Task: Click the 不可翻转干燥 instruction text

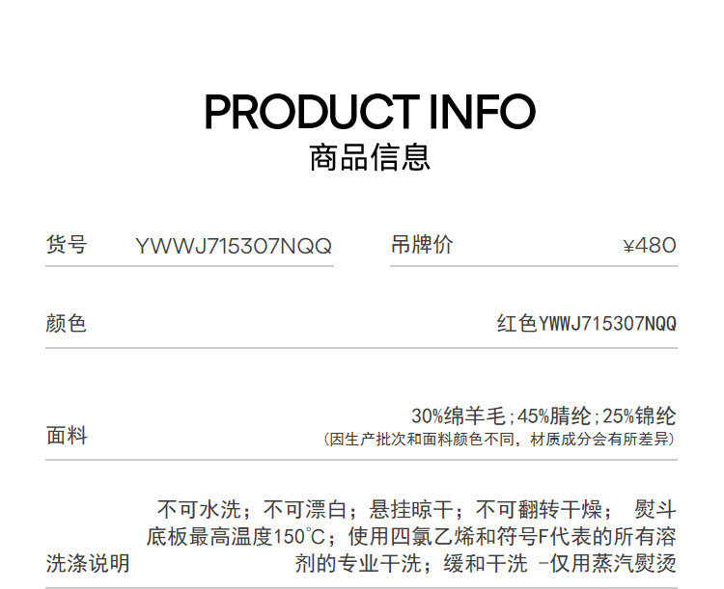Action: tap(539, 510)
